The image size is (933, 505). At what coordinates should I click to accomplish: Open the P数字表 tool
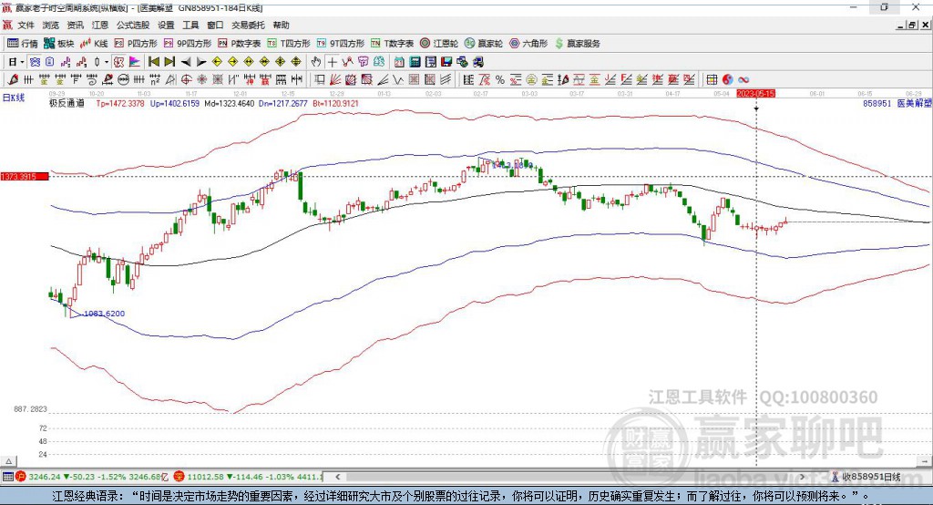pyautogui.click(x=240, y=44)
